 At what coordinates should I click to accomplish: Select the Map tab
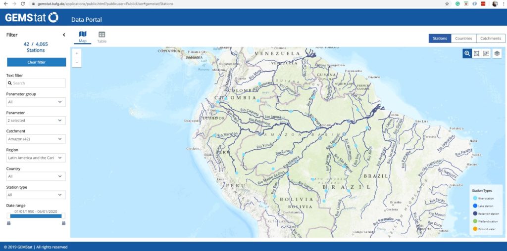pos(83,38)
